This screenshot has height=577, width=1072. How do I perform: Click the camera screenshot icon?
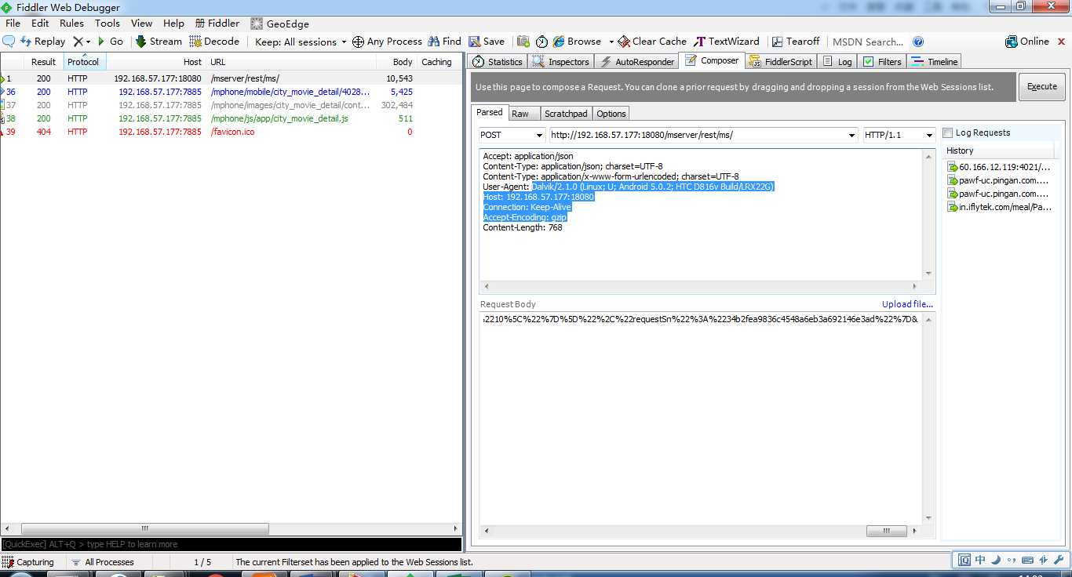[x=523, y=42]
